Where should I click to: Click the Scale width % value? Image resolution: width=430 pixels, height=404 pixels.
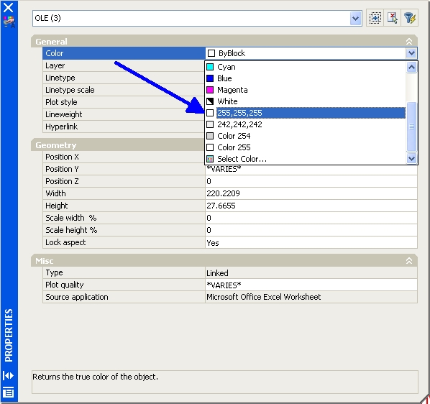[311, 218]
